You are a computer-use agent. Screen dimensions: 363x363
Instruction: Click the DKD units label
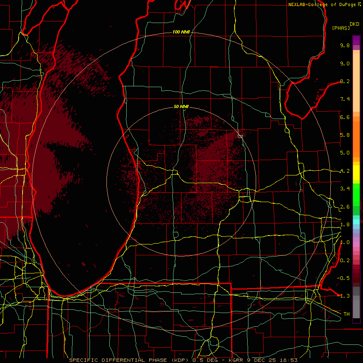[355, 24]
